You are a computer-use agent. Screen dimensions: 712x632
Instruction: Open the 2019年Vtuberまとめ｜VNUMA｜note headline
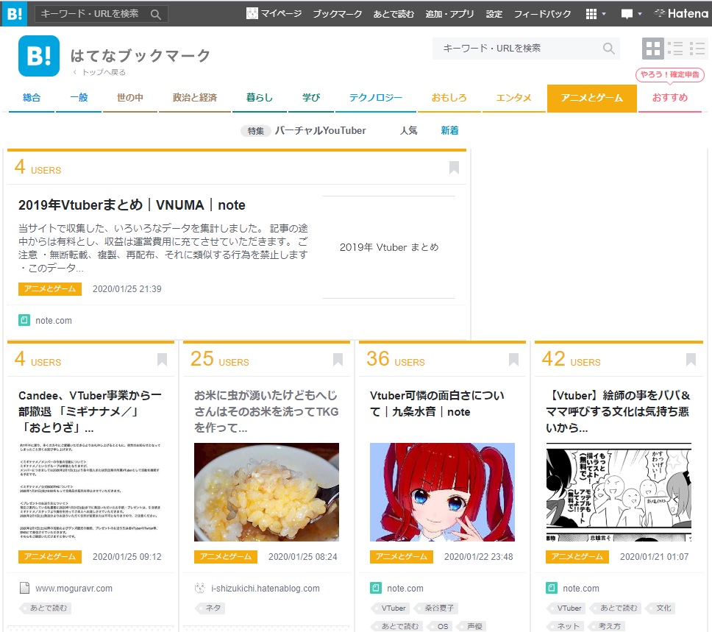pyautogui.click(x=132, y=205)
